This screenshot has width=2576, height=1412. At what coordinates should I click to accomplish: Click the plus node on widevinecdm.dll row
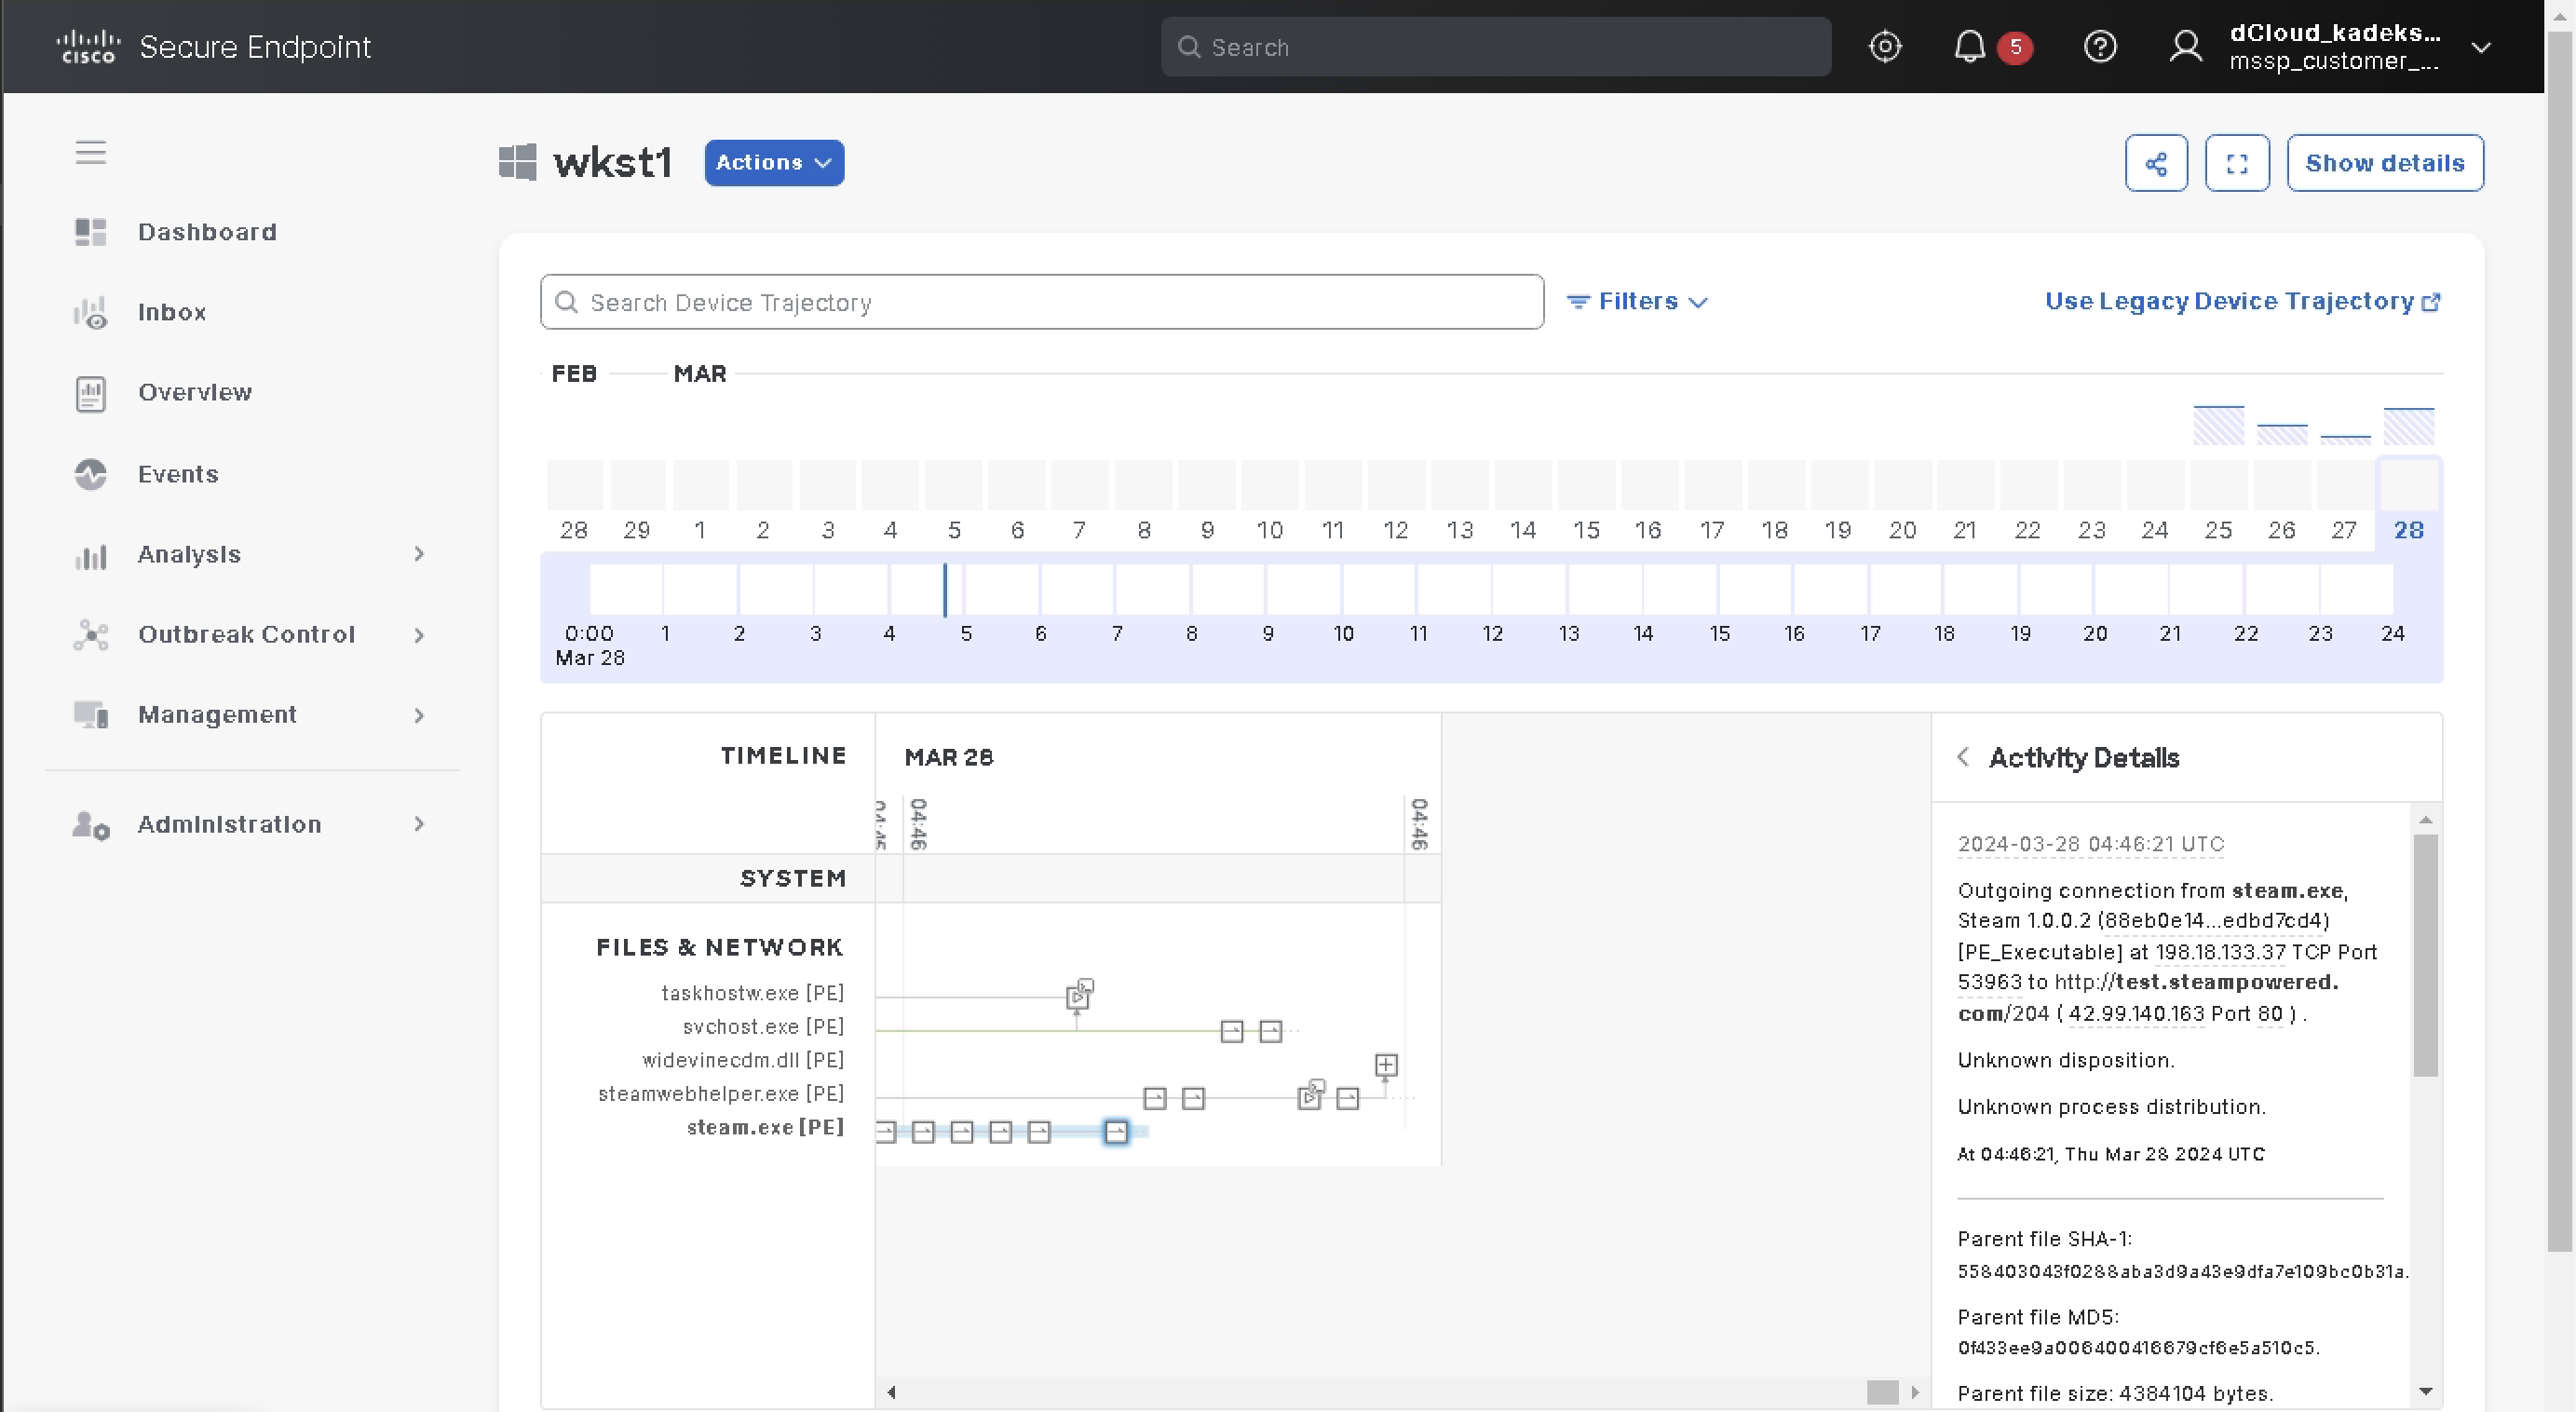point(1385,1065)
